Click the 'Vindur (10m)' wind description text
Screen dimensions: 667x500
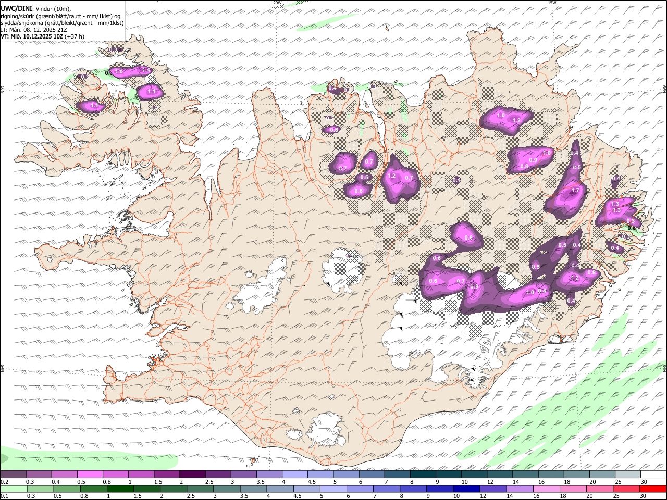[53, 8]
